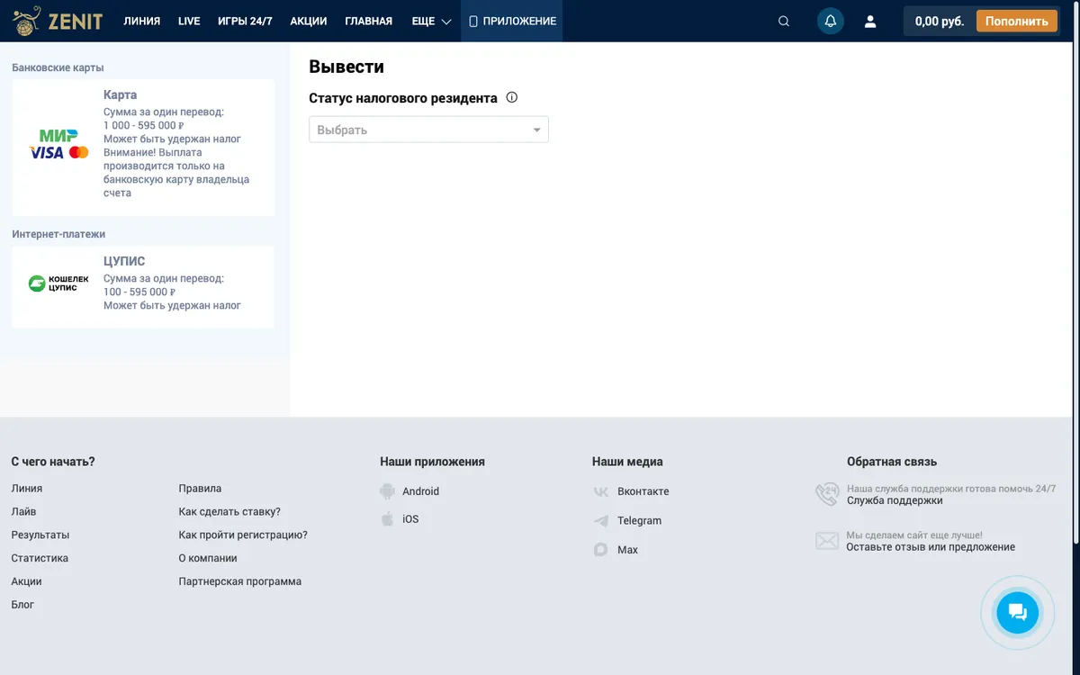The width and height of the screenshot is (1080, 675).
Task: Click the Max messenger icon
Action: (x=601, y=550)
